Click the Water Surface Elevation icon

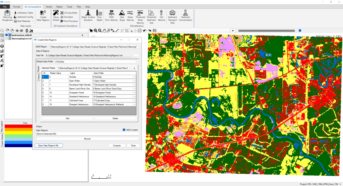click(x=88, y=15)
